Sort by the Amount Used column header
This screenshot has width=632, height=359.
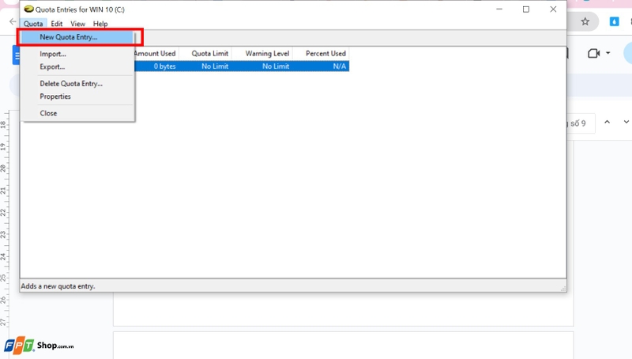[x=156, y=53]
